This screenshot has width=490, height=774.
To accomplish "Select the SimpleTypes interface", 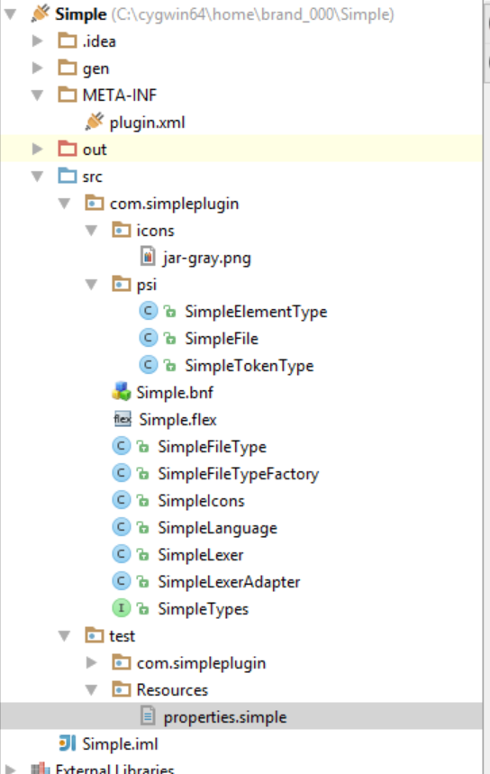I will tap(203, 609).
